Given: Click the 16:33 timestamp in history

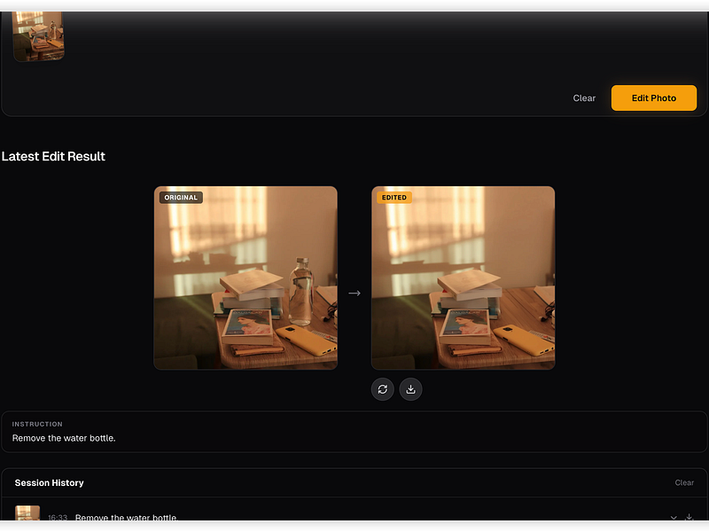Looking at the screenshot, I should [x=58, y=518].
